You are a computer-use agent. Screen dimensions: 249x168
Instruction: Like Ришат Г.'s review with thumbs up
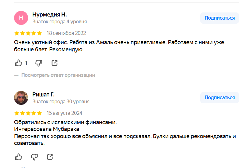18,157
